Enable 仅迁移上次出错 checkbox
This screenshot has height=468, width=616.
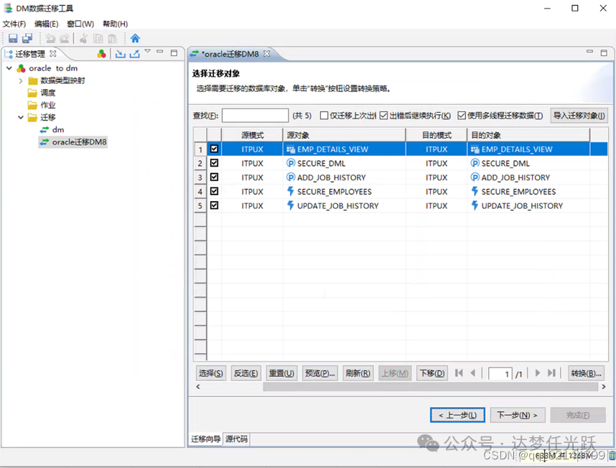(x=324, y=116)
